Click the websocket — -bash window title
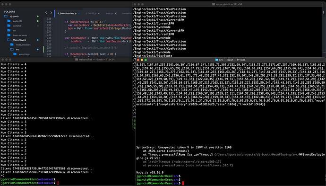Image resolution: width=326 pixels, height=186 pixels. 96,60
